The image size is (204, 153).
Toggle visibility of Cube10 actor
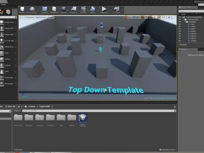[x=180, y=34]
